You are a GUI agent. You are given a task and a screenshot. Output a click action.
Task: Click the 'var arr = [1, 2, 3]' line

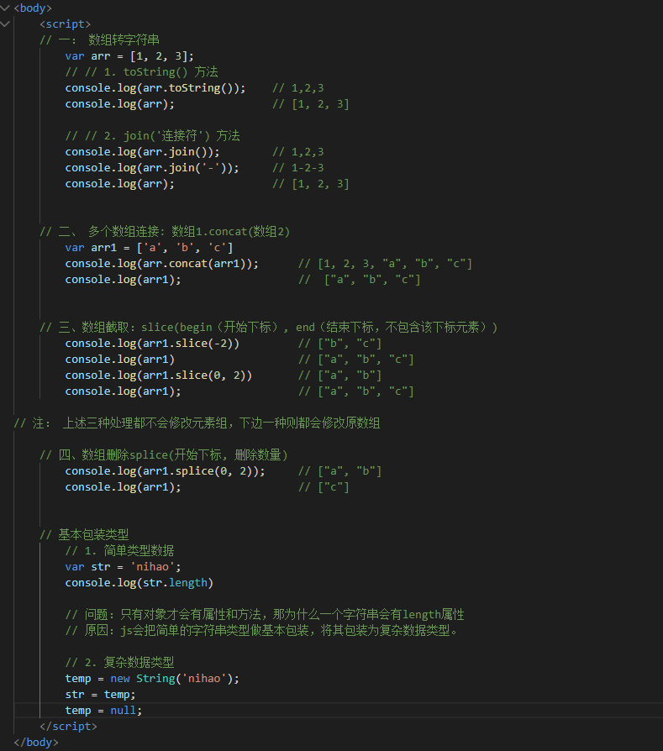pos(129,56)
